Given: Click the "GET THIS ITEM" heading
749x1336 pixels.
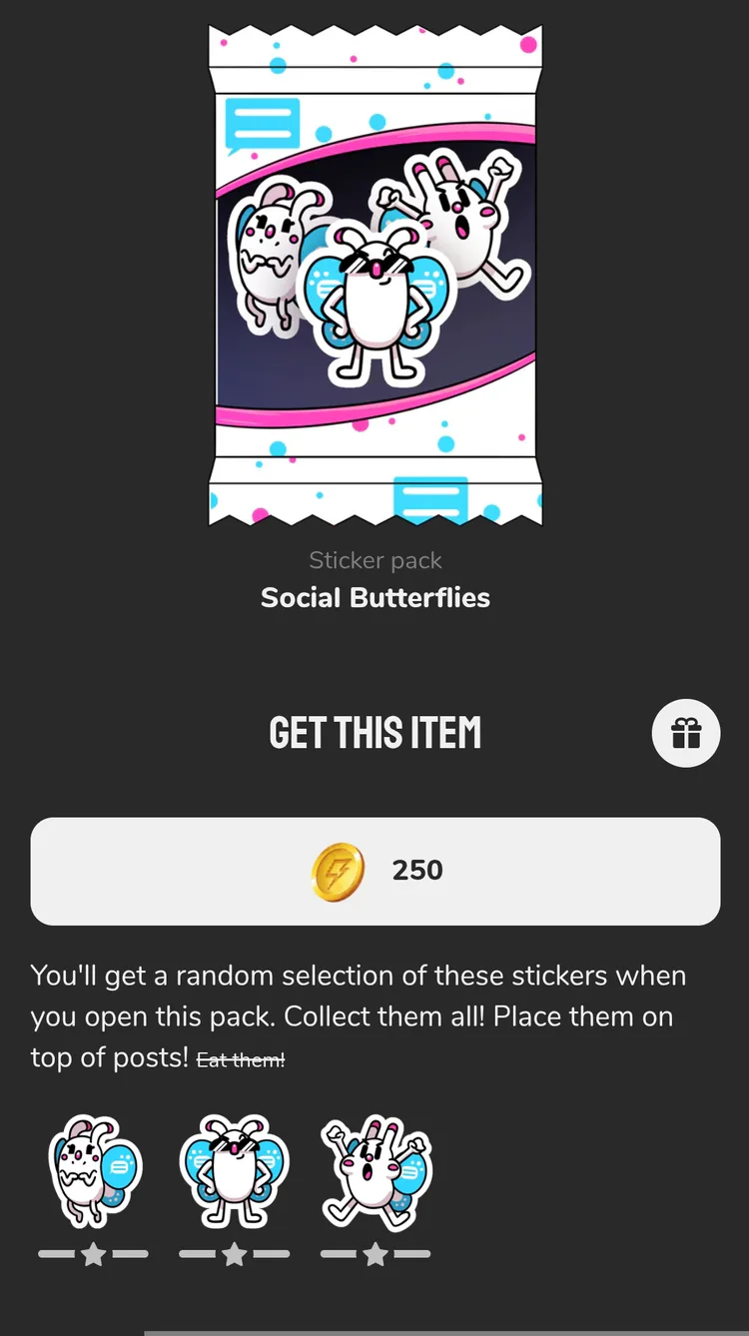Looking at the screenshot, I should [375, 734].
